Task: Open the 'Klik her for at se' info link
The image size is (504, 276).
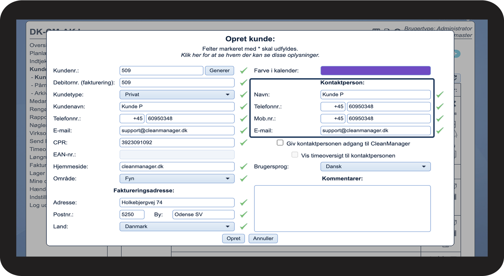Action: coord(250,55)
